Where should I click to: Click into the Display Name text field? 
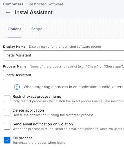click(x=64, y=55)
